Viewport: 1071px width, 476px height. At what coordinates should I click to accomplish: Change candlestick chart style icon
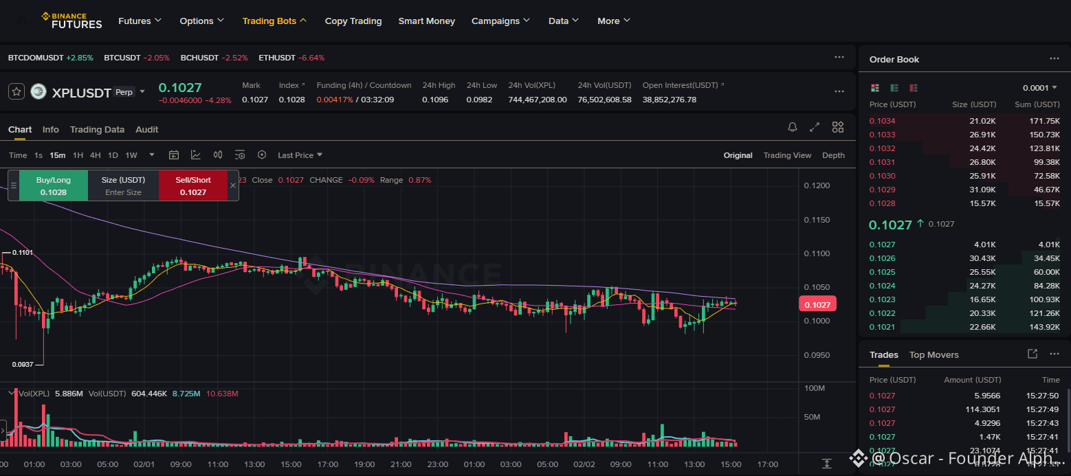tap(218, 155)
